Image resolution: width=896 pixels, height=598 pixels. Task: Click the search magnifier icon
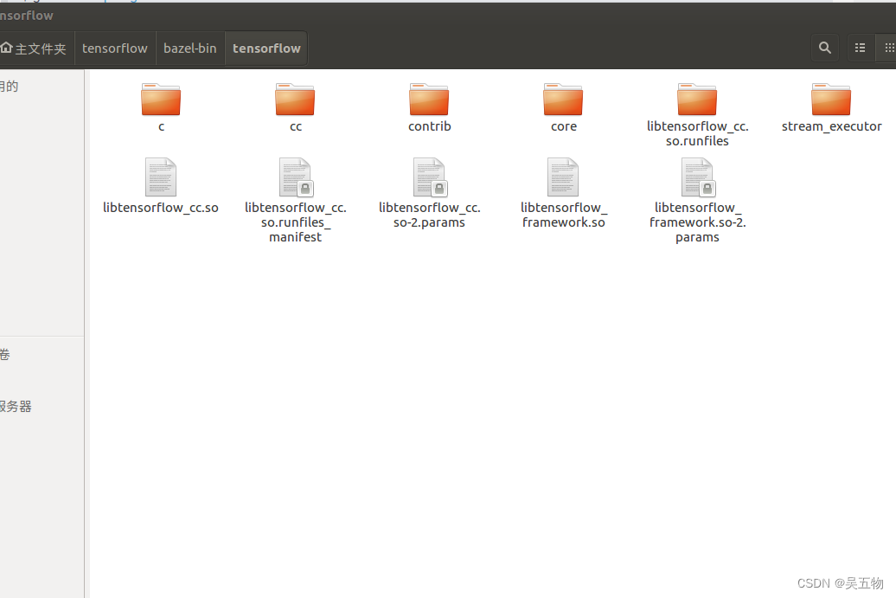pyautogui.click(x=825, y=48)
